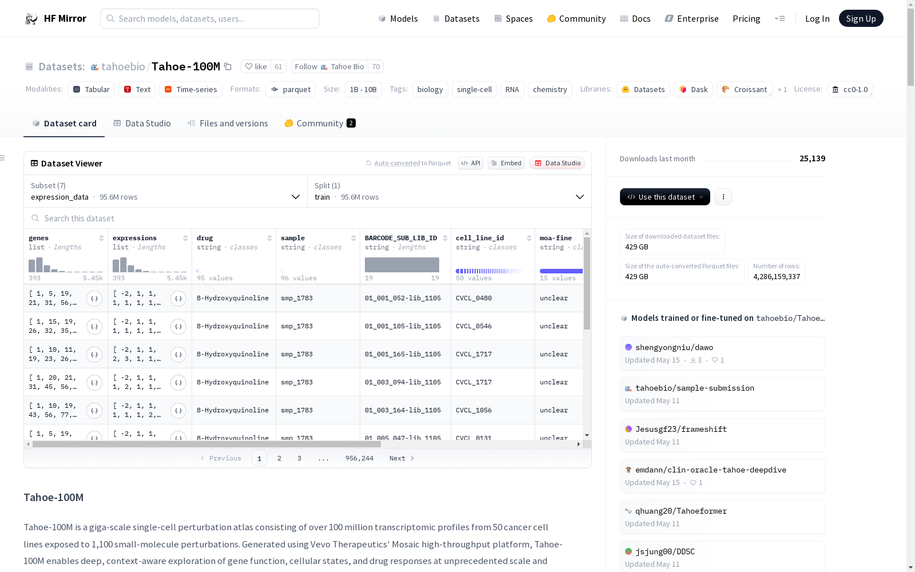Select the expressions length histogram bars
Viewport: 915px width, 572px height.
[x=150, y=265]
